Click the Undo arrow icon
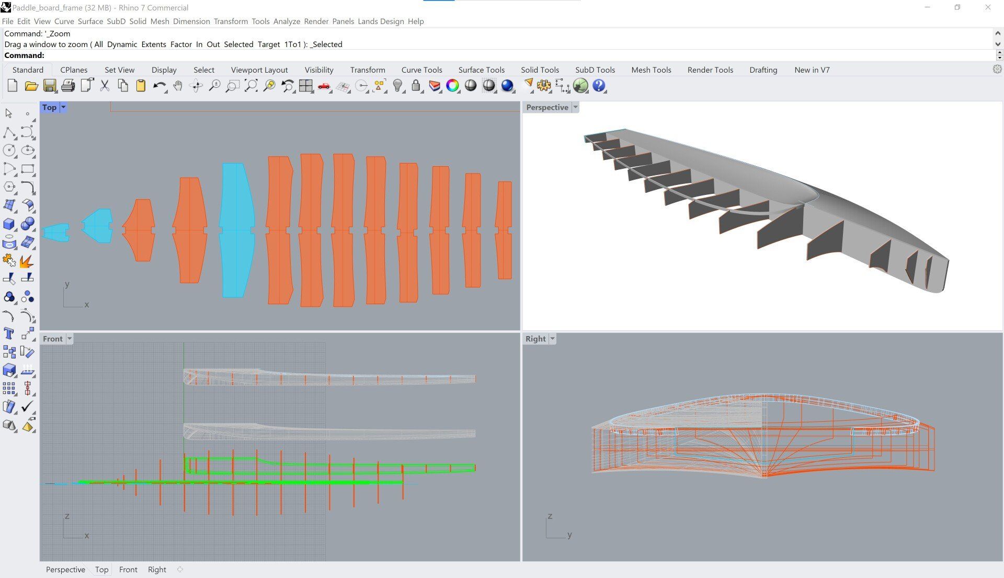This screenshot has height=578, width=1004. click(159, 86)
